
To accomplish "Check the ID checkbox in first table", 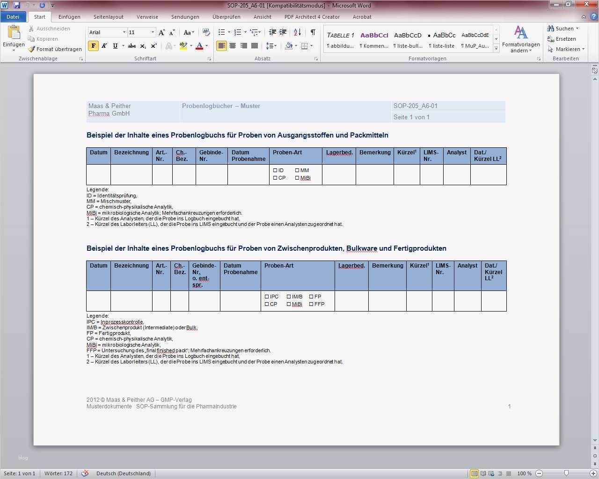I will point(275,171).
